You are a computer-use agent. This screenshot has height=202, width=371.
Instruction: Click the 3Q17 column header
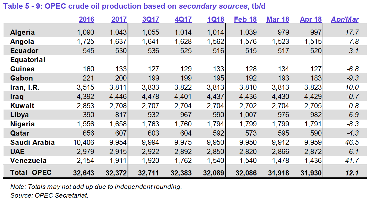[151, 19]
